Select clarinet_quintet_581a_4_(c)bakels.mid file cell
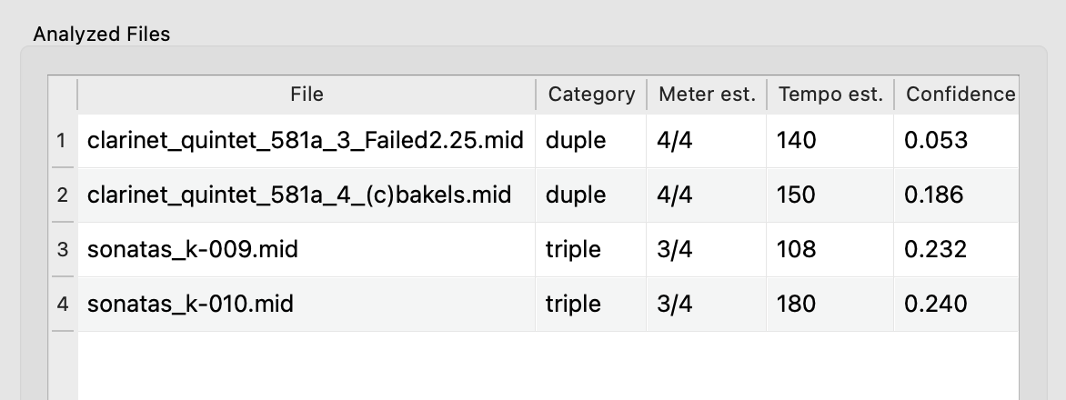The image size is (1066, 400). point(299,195)
